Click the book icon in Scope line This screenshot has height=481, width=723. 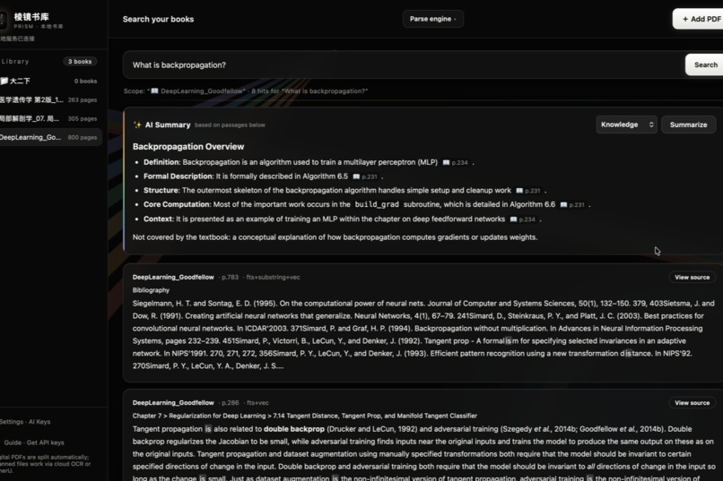click(x=154, y=91)
